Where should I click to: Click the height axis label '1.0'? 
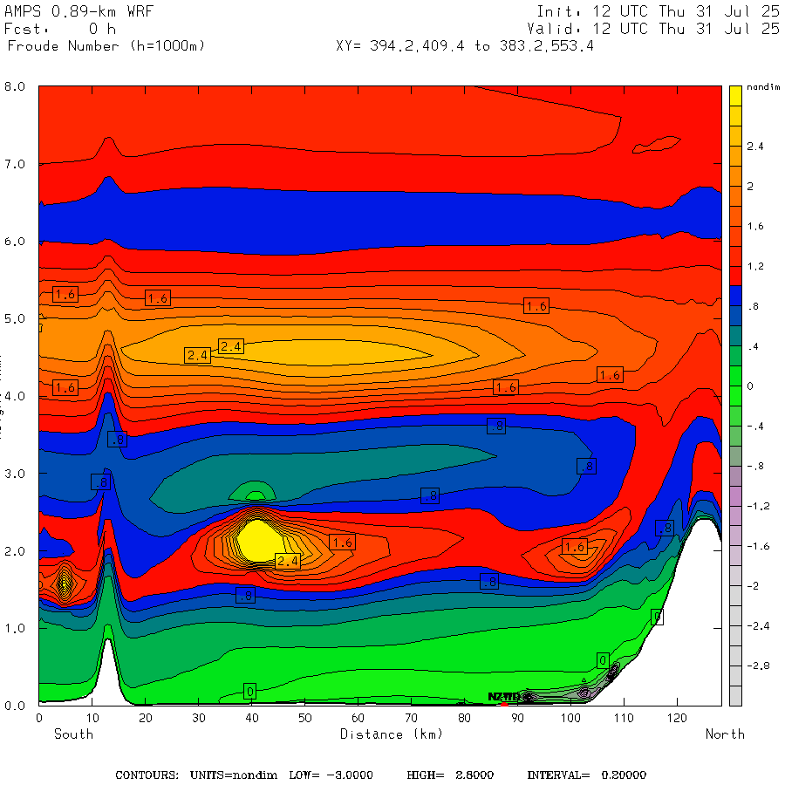coord(15,628)
